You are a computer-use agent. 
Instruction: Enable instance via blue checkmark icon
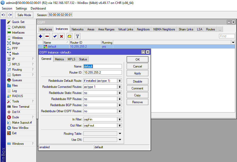pos(55,36)
